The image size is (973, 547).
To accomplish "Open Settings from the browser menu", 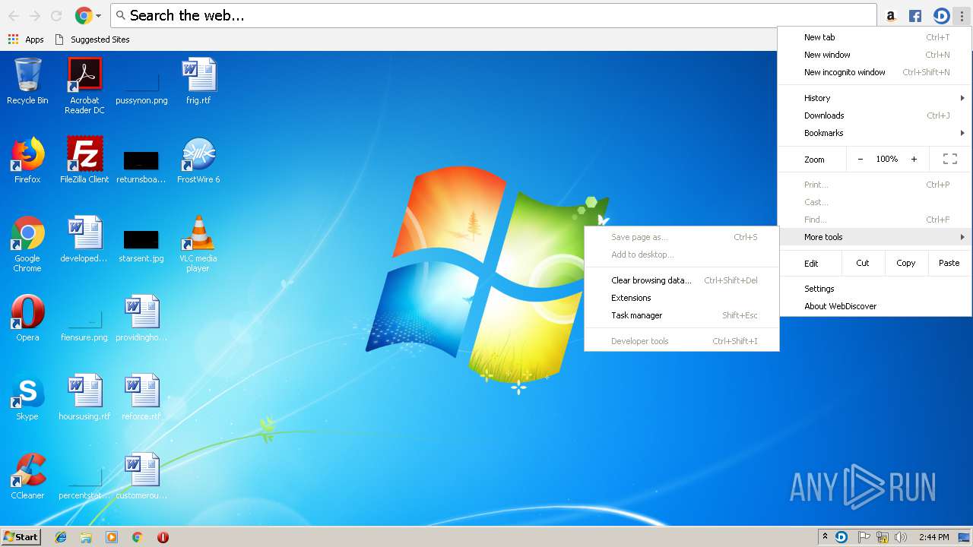I will point(875,289).
